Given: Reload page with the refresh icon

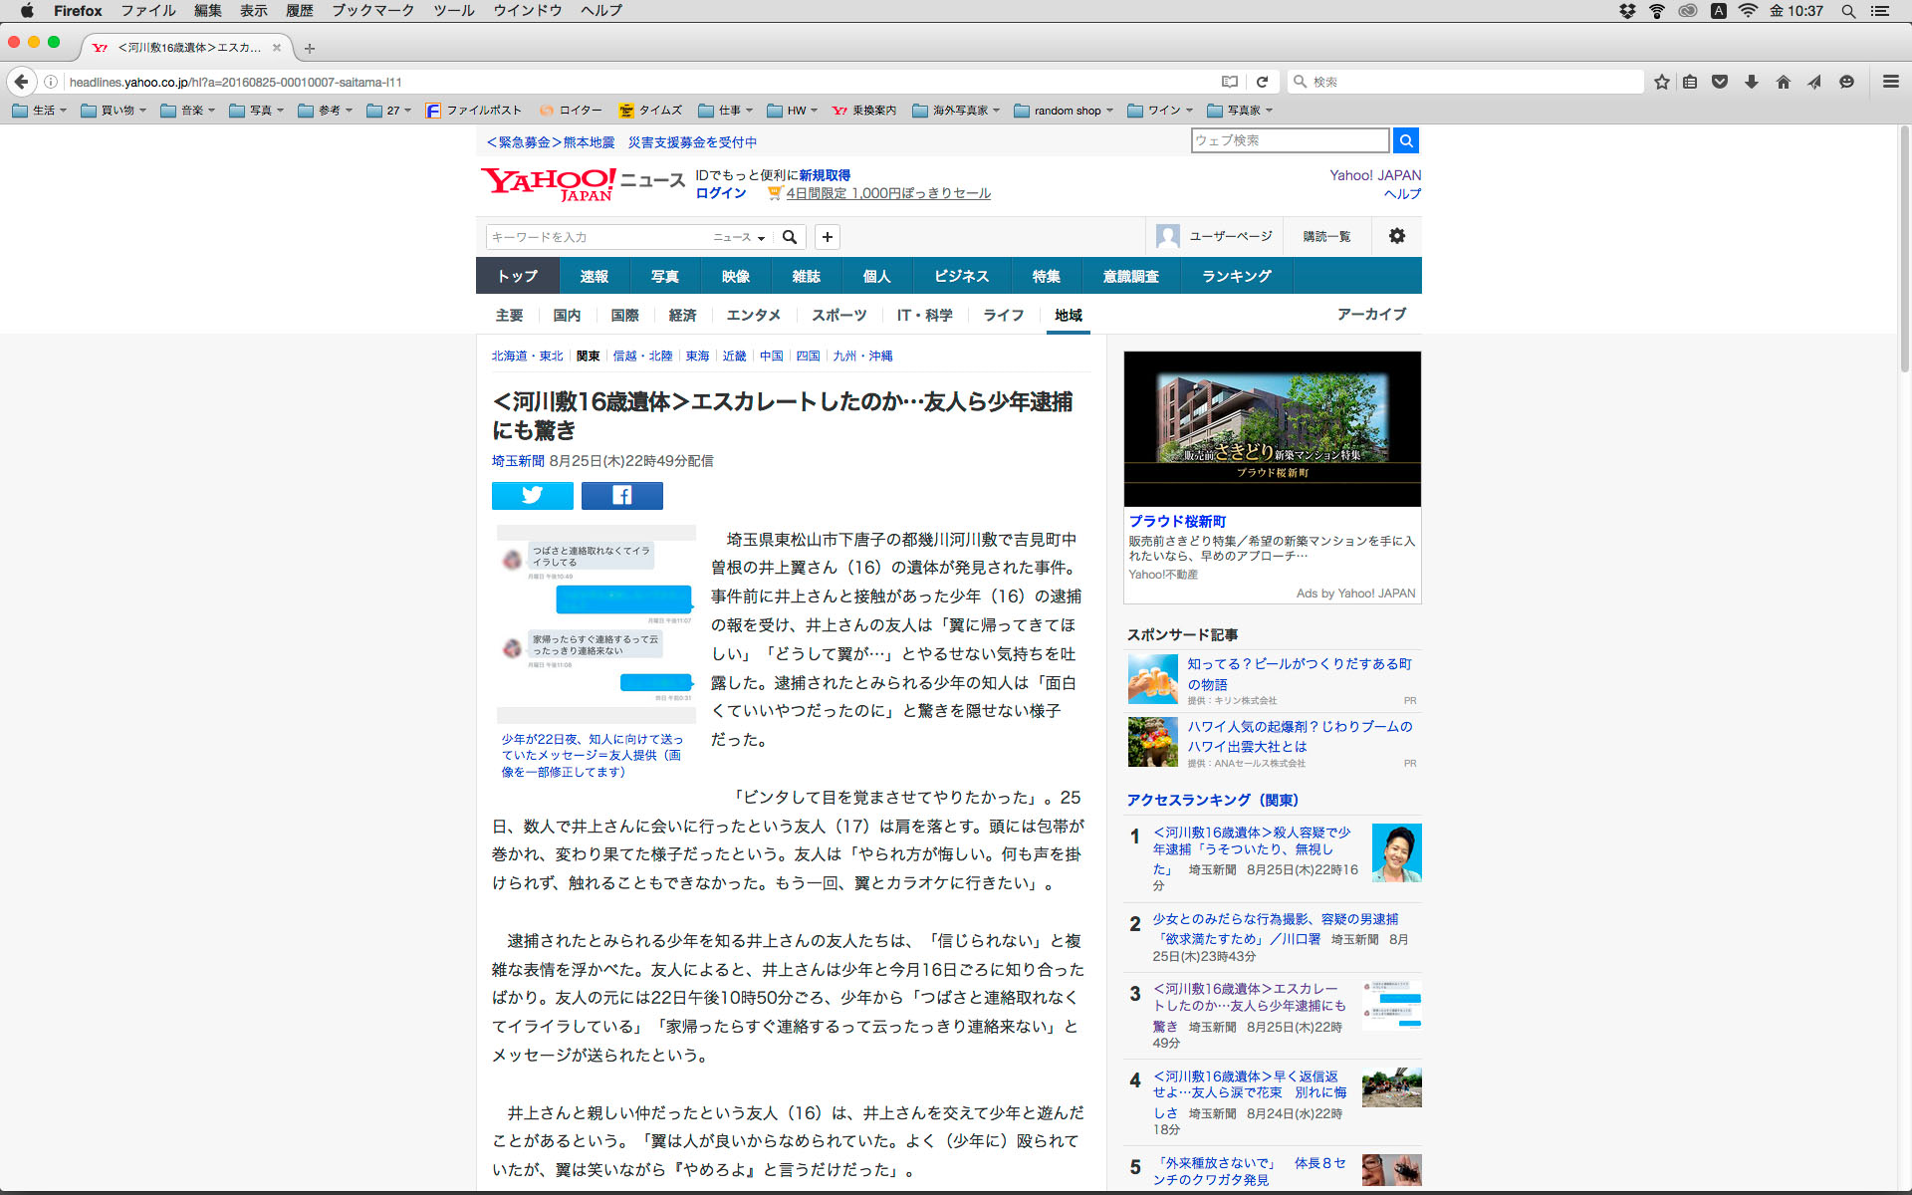Looking at the screenshot, I should tap(1262, 82).
